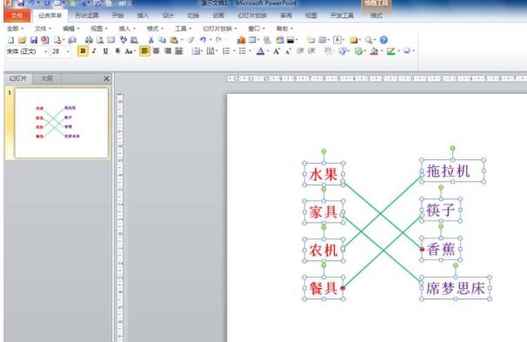Screen dimensions: 527x342
Task: Click the increase font size icon
Action: click(x=277, y=51)
